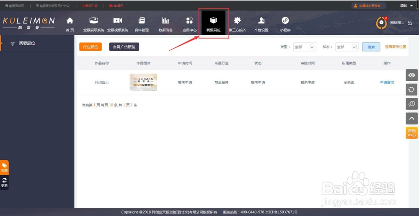The height and width of the screenshot is (216, 419).
Task: Switch to 官网广告展位 tab
Action: pos(124,47)
